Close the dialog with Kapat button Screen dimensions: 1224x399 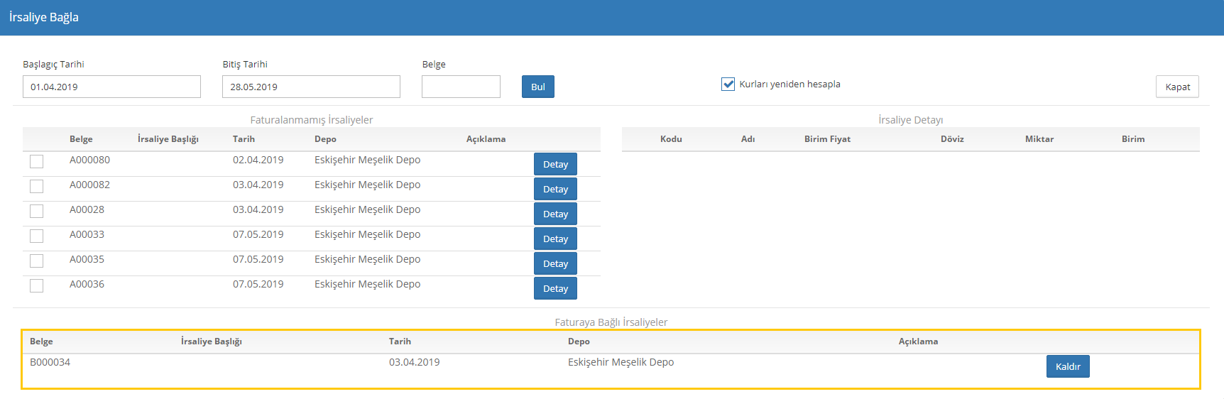tap(1177, 87)
